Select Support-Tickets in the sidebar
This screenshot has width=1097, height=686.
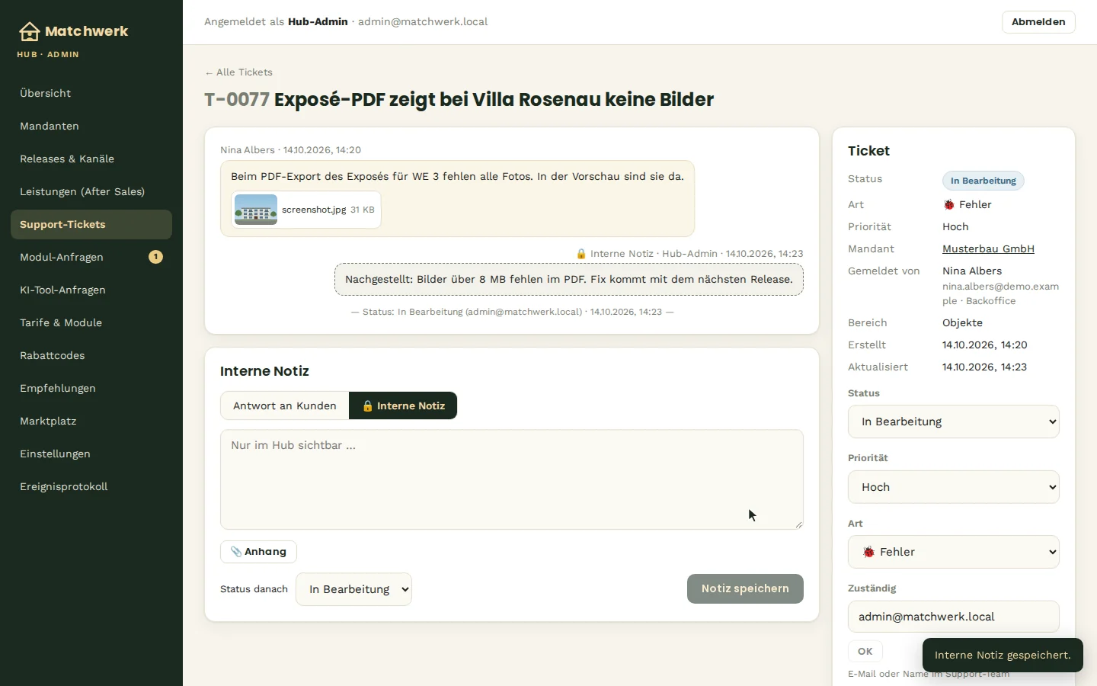click(91, 224)
